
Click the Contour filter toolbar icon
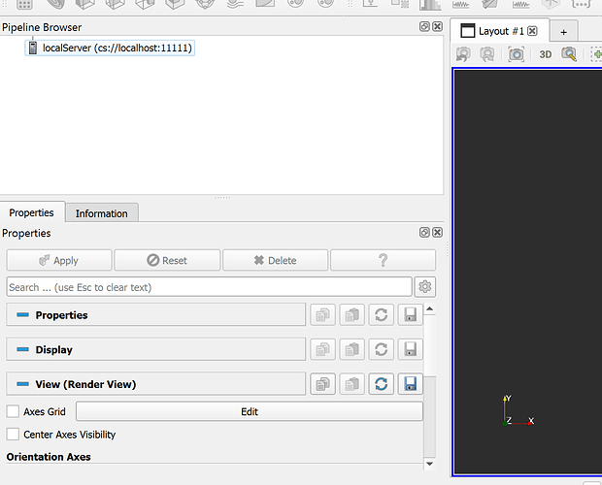tap(55, 4)
